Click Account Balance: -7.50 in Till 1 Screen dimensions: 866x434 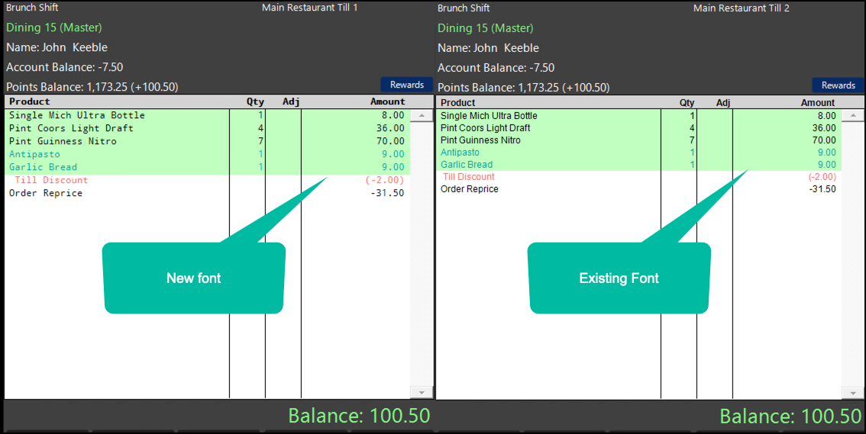[x=65, y=67]
